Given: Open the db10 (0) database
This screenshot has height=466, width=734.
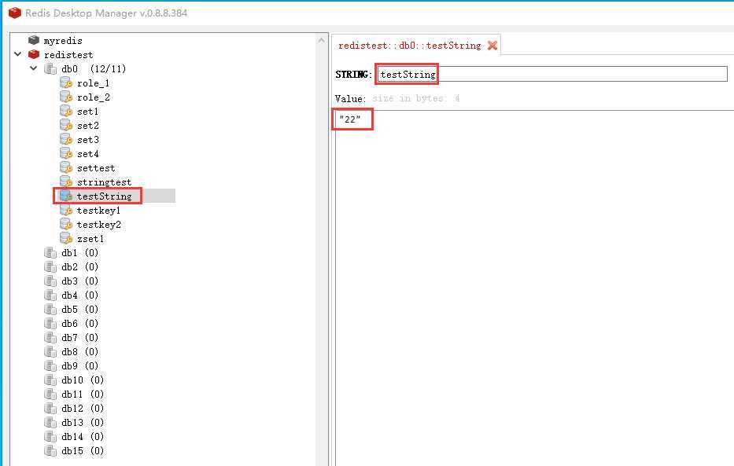Looking at the screenshot, I should [83, 380].
